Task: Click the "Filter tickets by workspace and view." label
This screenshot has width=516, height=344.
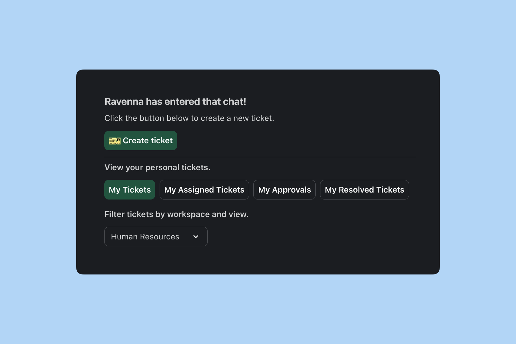Action: pos(177,214)
